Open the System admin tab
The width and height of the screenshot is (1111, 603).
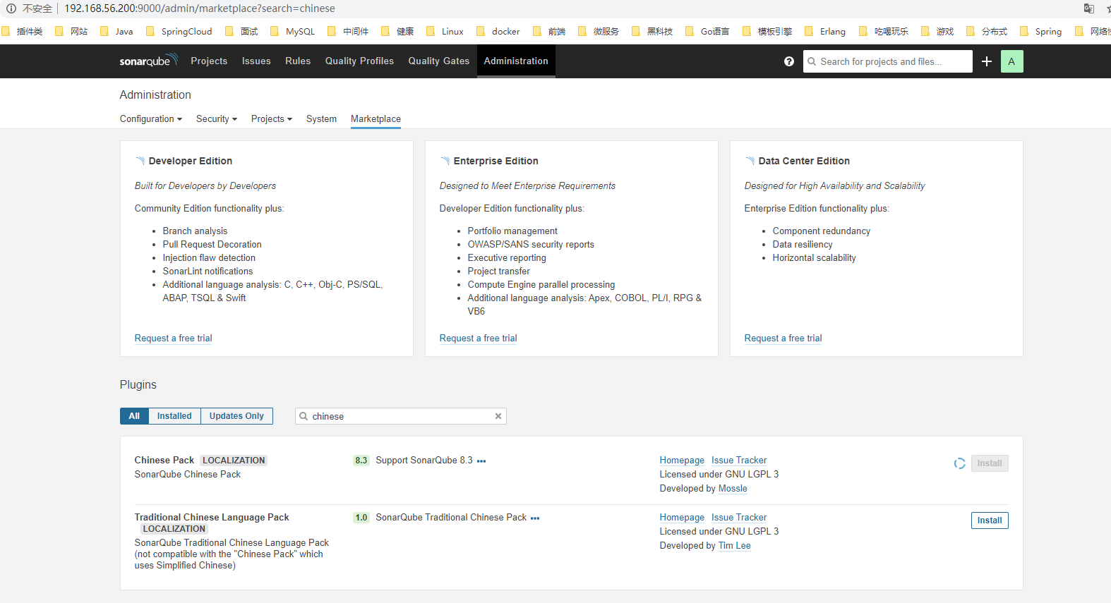[321, 119]
